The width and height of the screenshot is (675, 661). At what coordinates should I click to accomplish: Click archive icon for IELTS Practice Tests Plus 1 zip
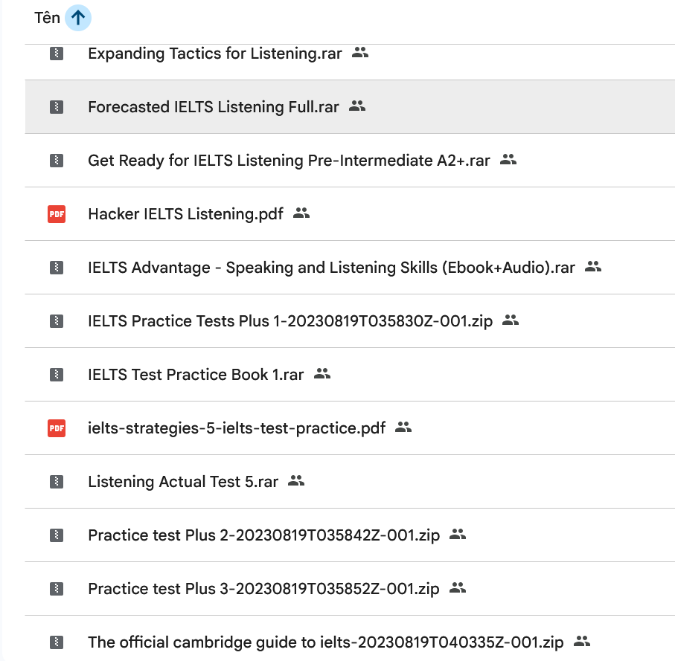tap(56, 321)
